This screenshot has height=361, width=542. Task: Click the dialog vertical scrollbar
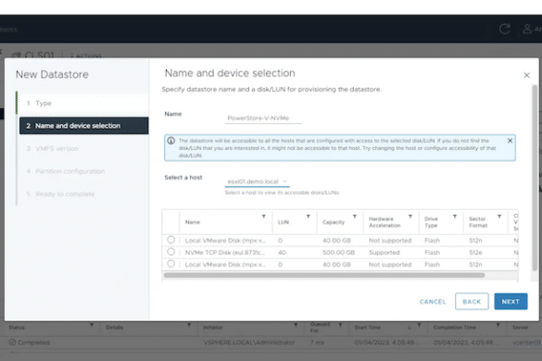pos(535,178)
